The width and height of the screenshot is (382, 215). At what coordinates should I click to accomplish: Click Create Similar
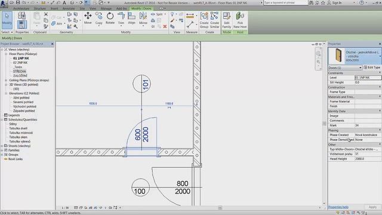pyautogui.click(x=215, y=20)
